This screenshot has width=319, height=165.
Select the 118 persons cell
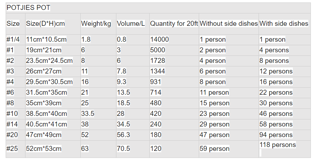[x=278, y=145]
